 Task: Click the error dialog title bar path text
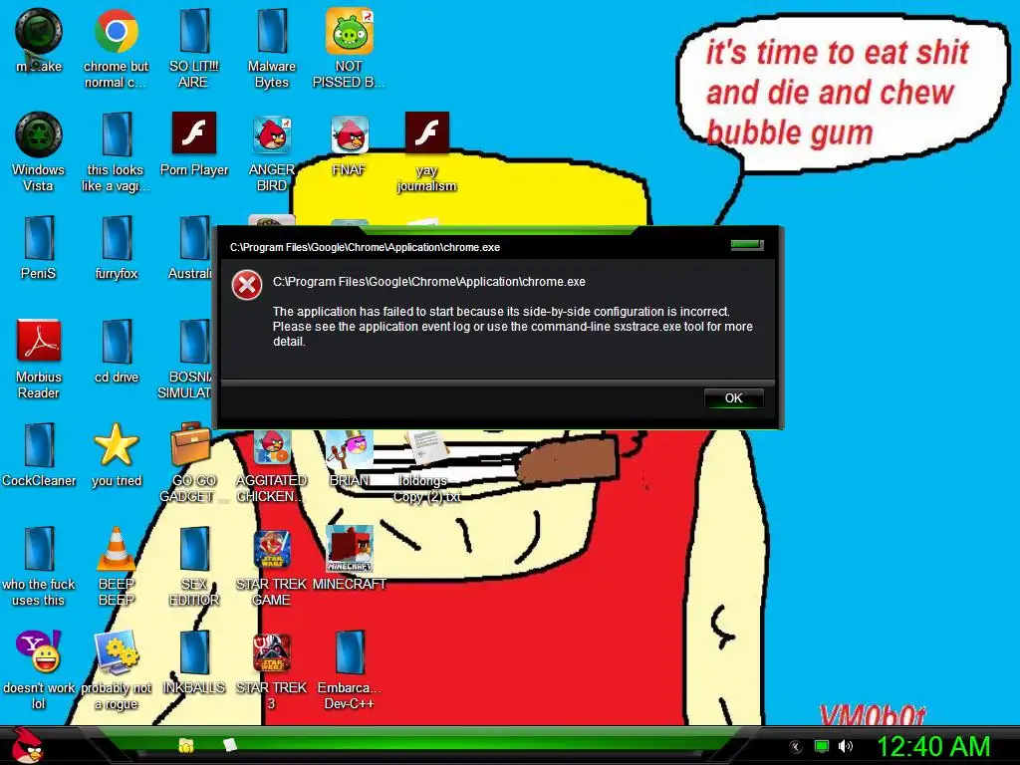[x=365, y=247]
